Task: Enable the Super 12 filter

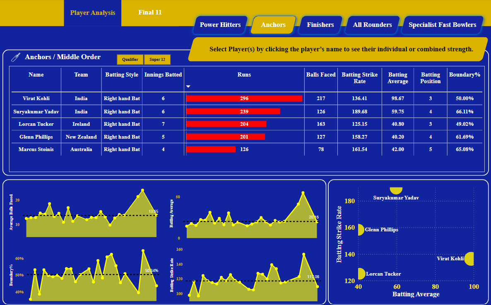Action: click(157, 59)
